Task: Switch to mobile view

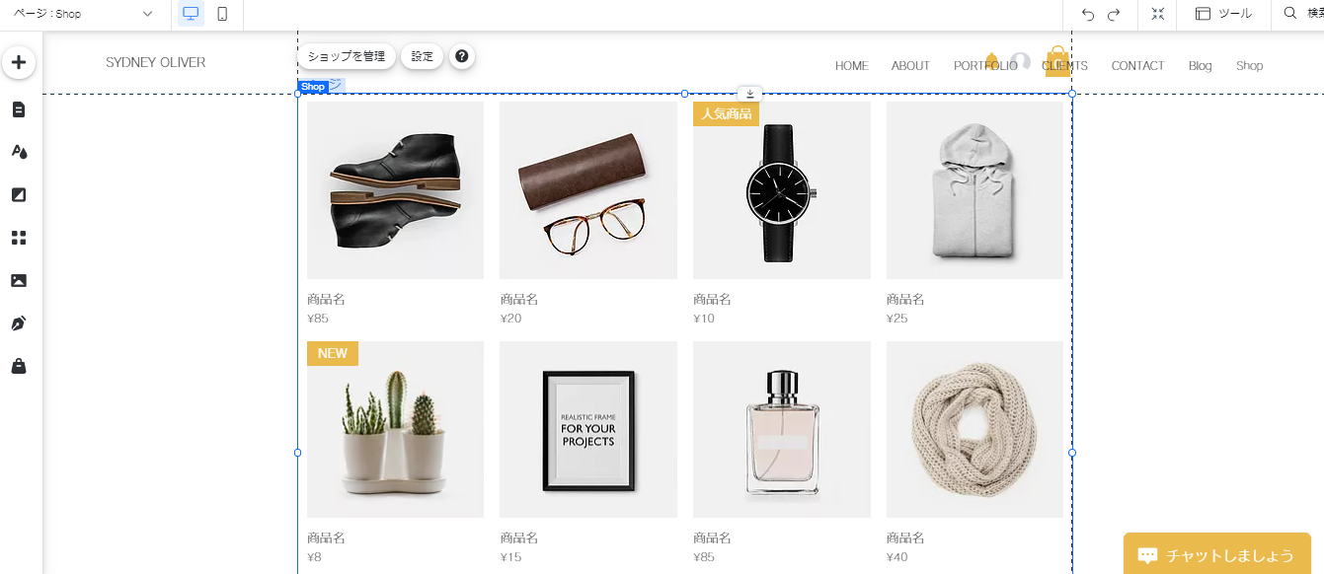Action: 222,14
